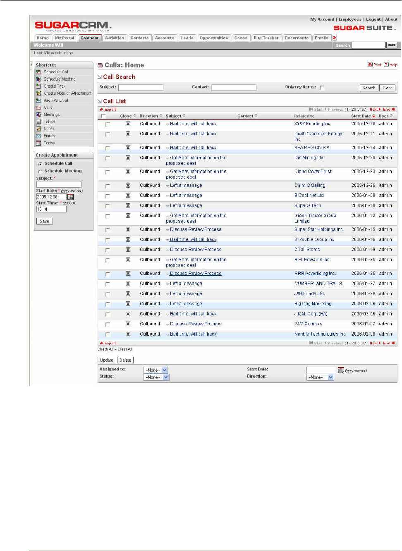Select checkbox for Super Star Holdings row

108,230
